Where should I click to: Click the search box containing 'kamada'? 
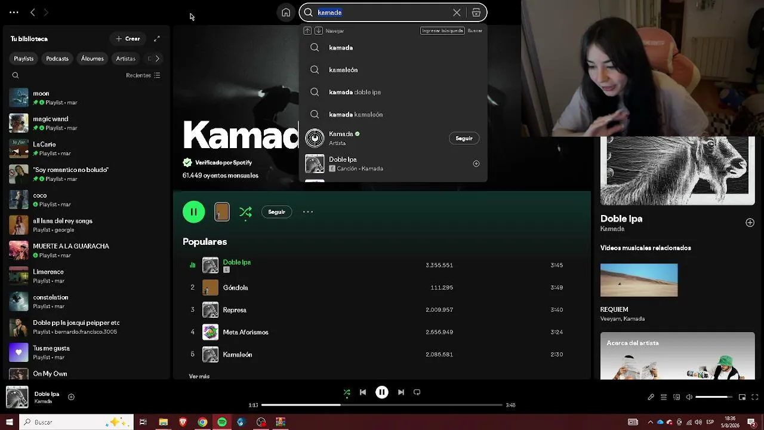(x=393, y=13)
